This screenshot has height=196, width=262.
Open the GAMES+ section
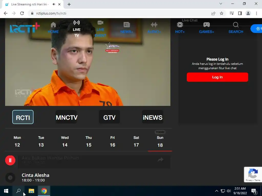[x=206, y=28]
